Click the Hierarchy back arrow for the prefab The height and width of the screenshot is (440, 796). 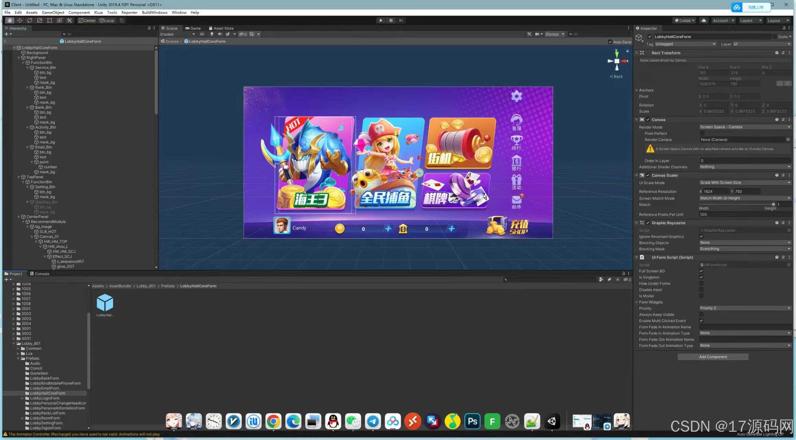click(x=5, y=42)
